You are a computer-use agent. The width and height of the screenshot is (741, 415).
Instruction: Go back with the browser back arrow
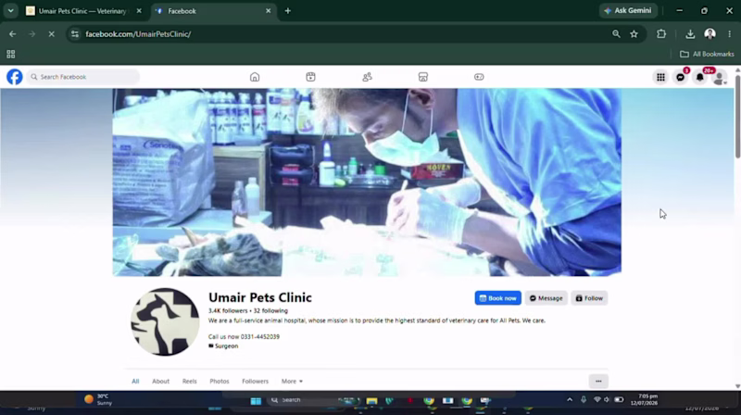tap(13, 34)
